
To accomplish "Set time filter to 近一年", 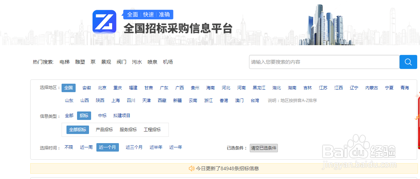I will 176,147.
